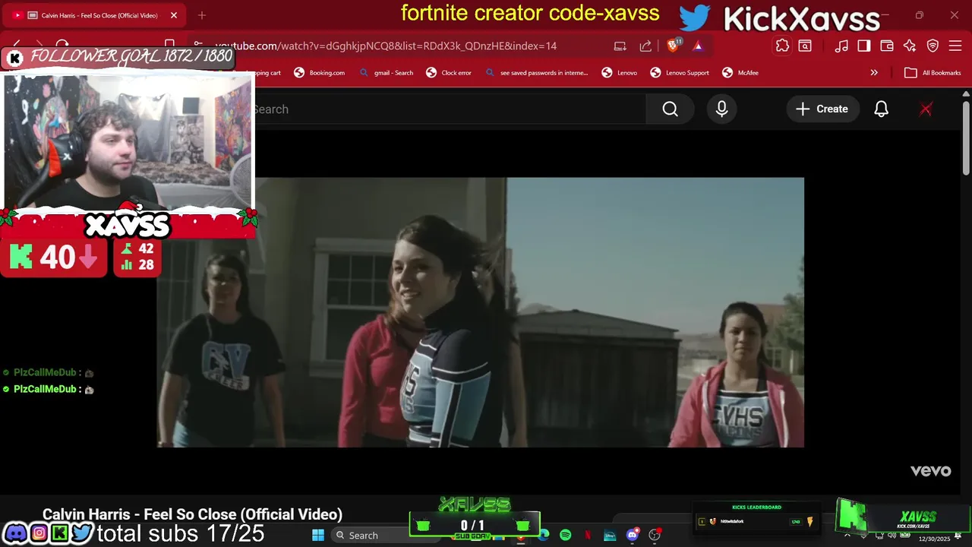Screen dimensions: 972x547
Task: Open the Brave Wallet icon
Action: click(x=886, y=46)
